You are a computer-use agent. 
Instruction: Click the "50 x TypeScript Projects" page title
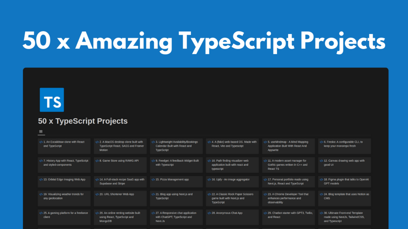coord(83,121)
